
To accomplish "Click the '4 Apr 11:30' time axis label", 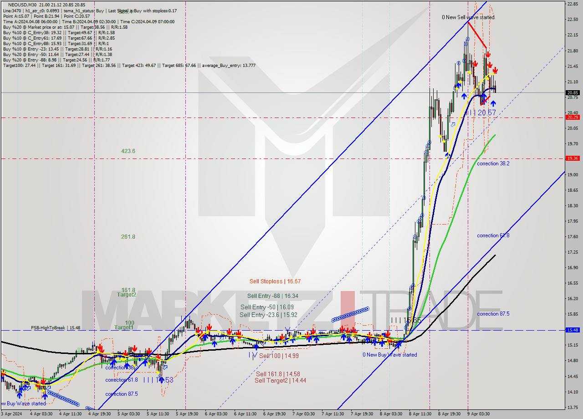I will pos(70,414).
